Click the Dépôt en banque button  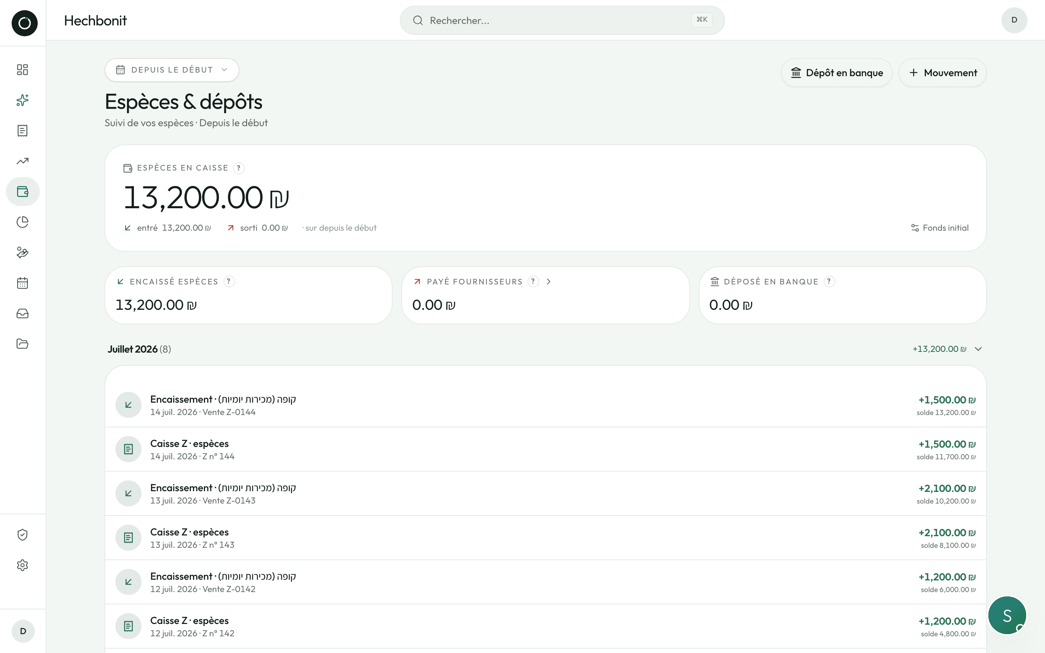click(x=836, y=73)
